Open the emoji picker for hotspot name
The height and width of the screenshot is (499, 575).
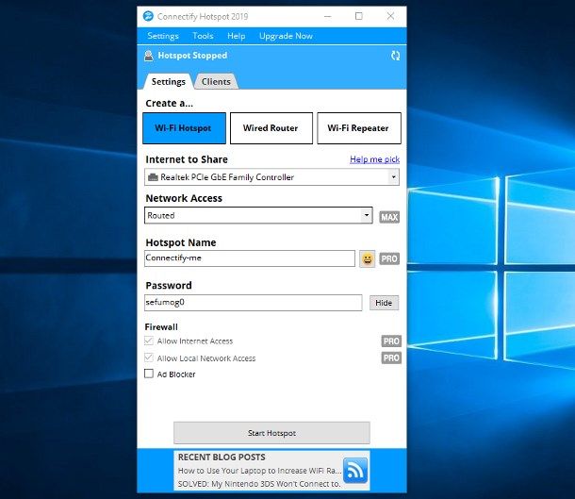367,259
